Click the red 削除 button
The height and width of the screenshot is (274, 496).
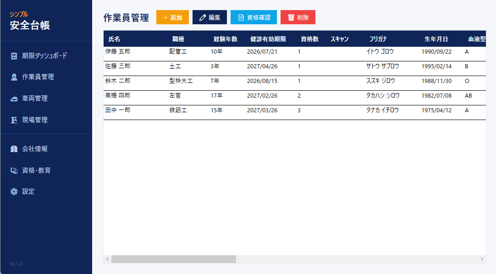pyautogui.click(x=298, y=17)
